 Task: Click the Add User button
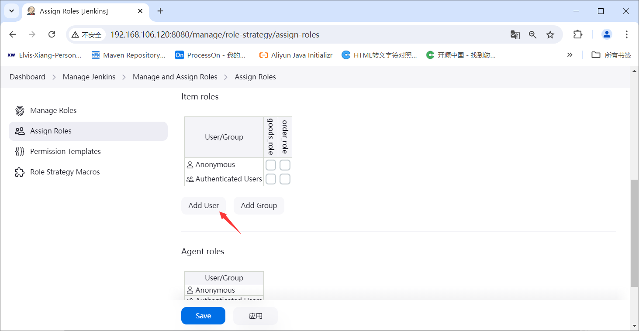tap(204, 205)
